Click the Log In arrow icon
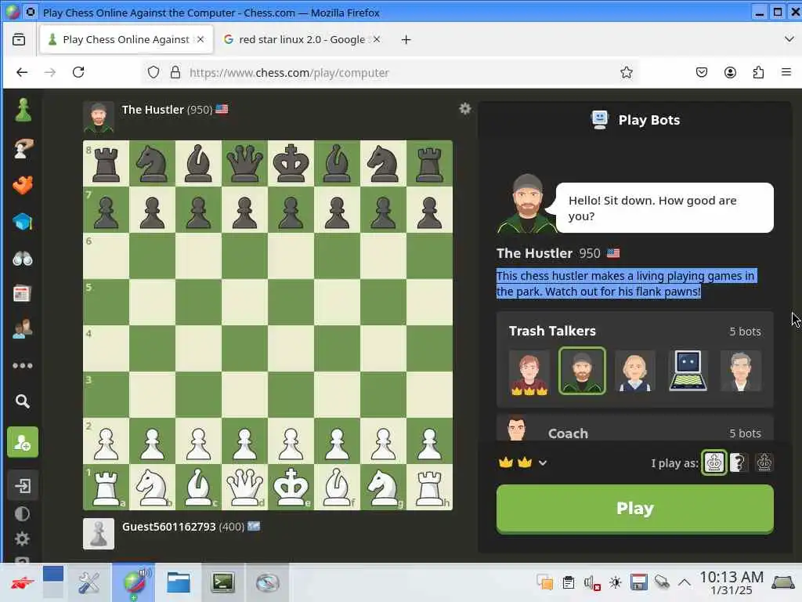802x602 pixels. 23,485
